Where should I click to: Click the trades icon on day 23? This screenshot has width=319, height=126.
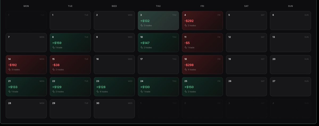point(97,92)
